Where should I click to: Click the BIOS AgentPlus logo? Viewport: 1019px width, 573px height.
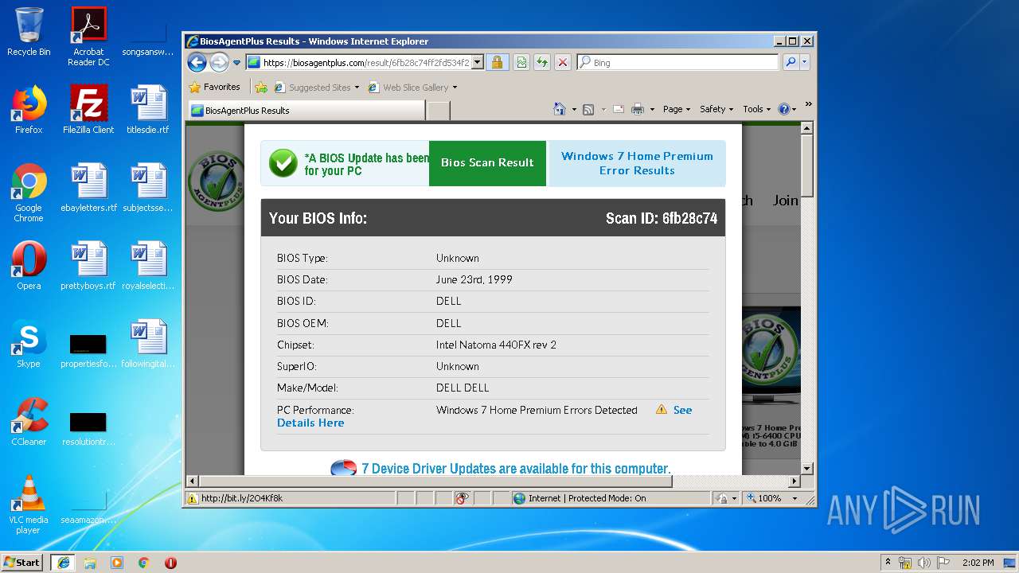pyautogui.click(x=215, y=181)
